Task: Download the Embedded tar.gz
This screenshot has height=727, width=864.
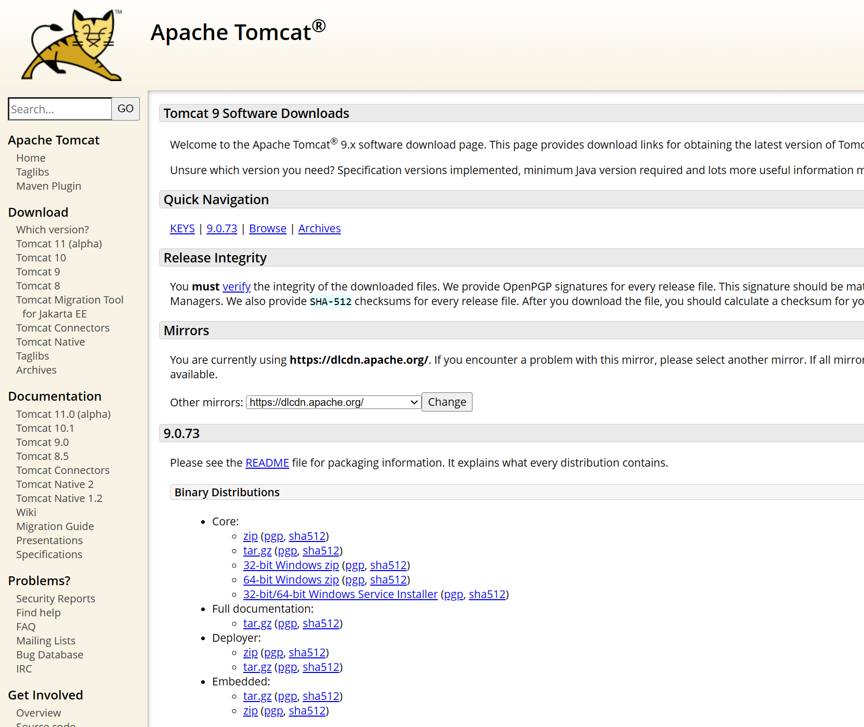Action: pyautogui.click(x=257, y=696)
